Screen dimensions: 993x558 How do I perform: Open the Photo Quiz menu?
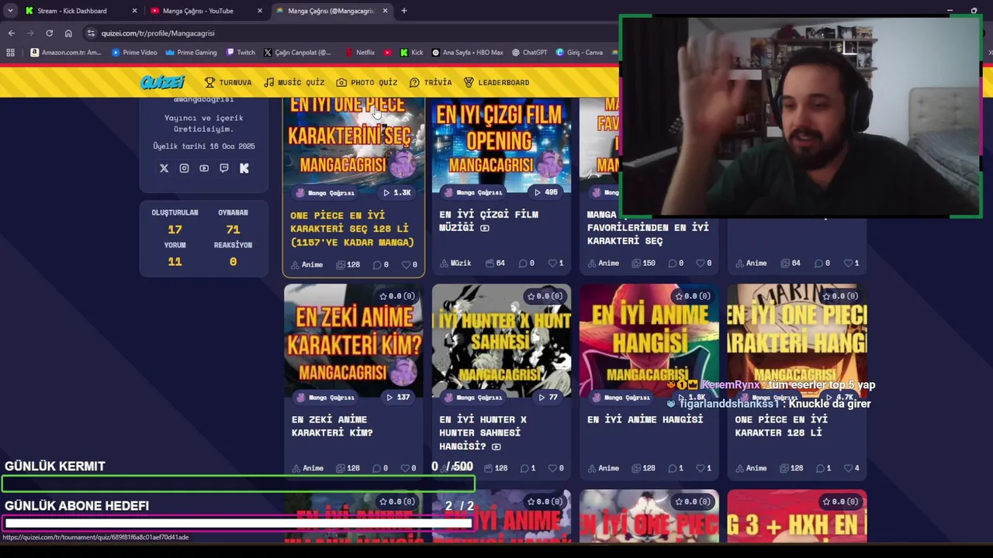tap(367, 82)
